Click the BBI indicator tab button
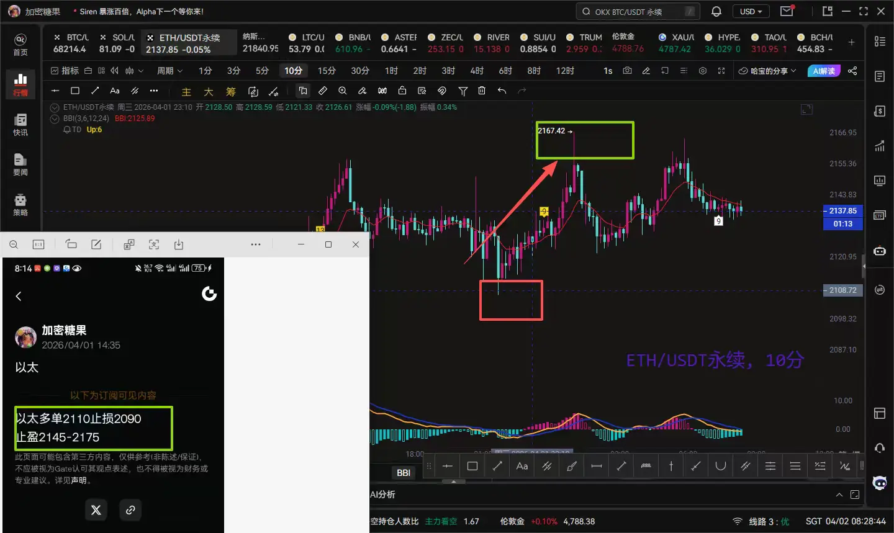 [404, 473]
